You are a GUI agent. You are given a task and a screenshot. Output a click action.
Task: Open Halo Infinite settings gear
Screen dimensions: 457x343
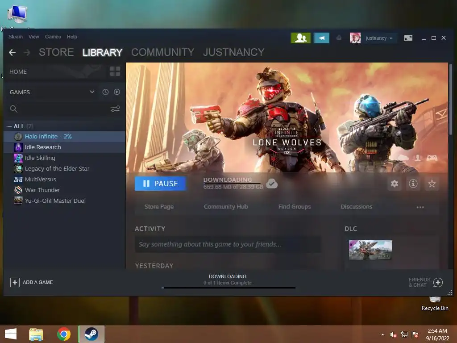point(395,184)
